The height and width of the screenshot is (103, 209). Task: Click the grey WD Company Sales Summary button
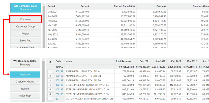click(25, 63)
